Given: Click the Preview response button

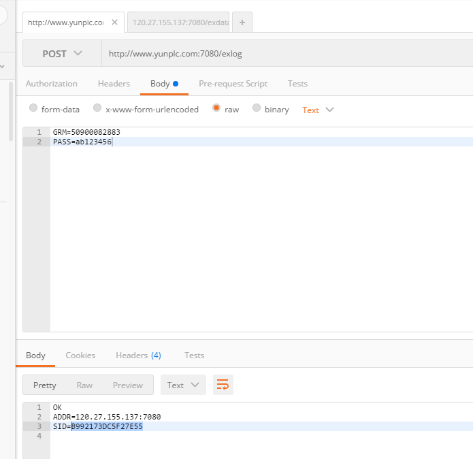Looking at the screenshot, I should point(128,385).
